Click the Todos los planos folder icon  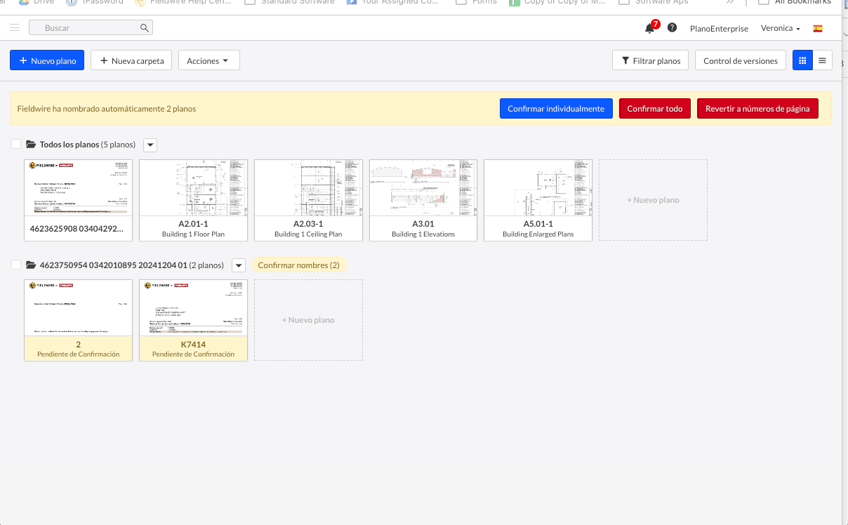click(x=31, y=145)
